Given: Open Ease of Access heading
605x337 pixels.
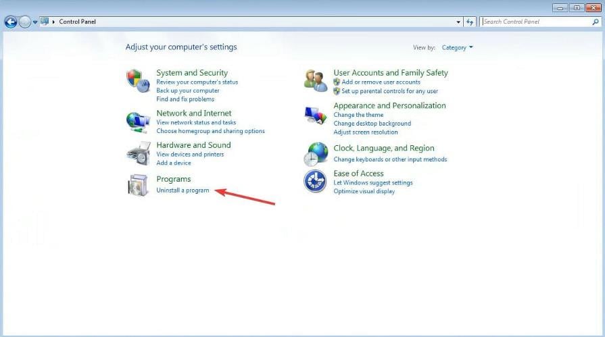Looking at the screenshot, I should 358,174.
